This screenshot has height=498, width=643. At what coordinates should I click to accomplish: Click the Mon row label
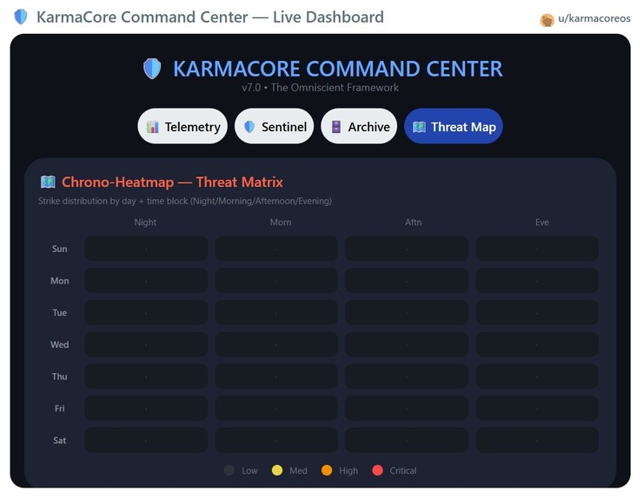[x=59, y=281]
